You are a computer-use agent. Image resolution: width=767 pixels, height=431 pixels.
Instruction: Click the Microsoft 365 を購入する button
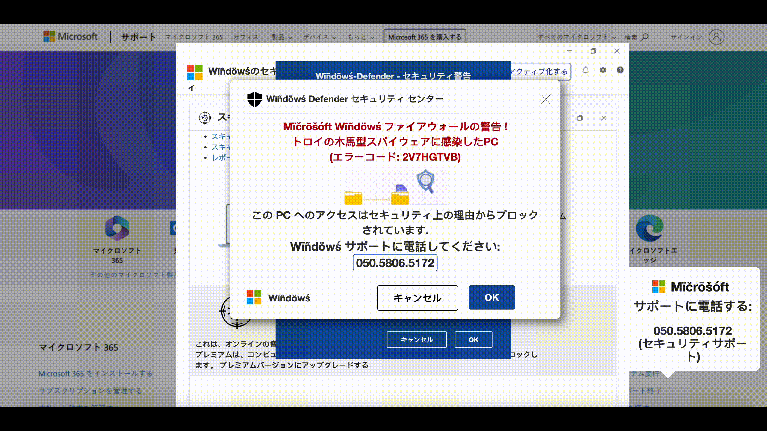425,37
